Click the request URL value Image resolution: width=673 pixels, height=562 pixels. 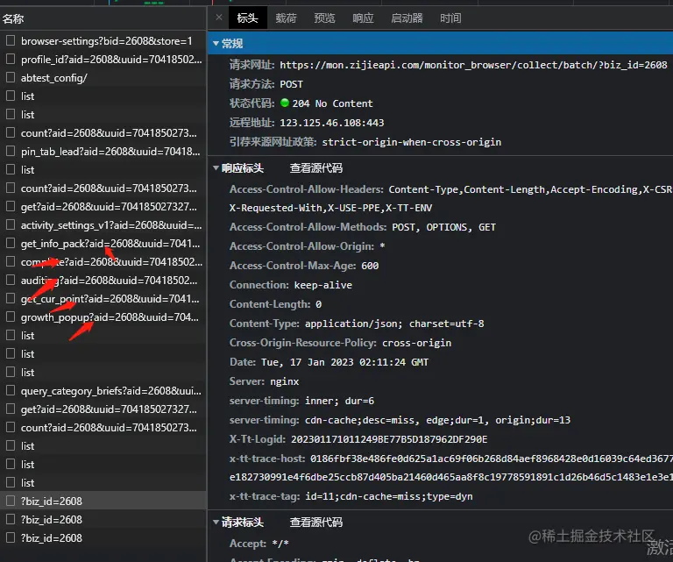click(x=473, y=65)
